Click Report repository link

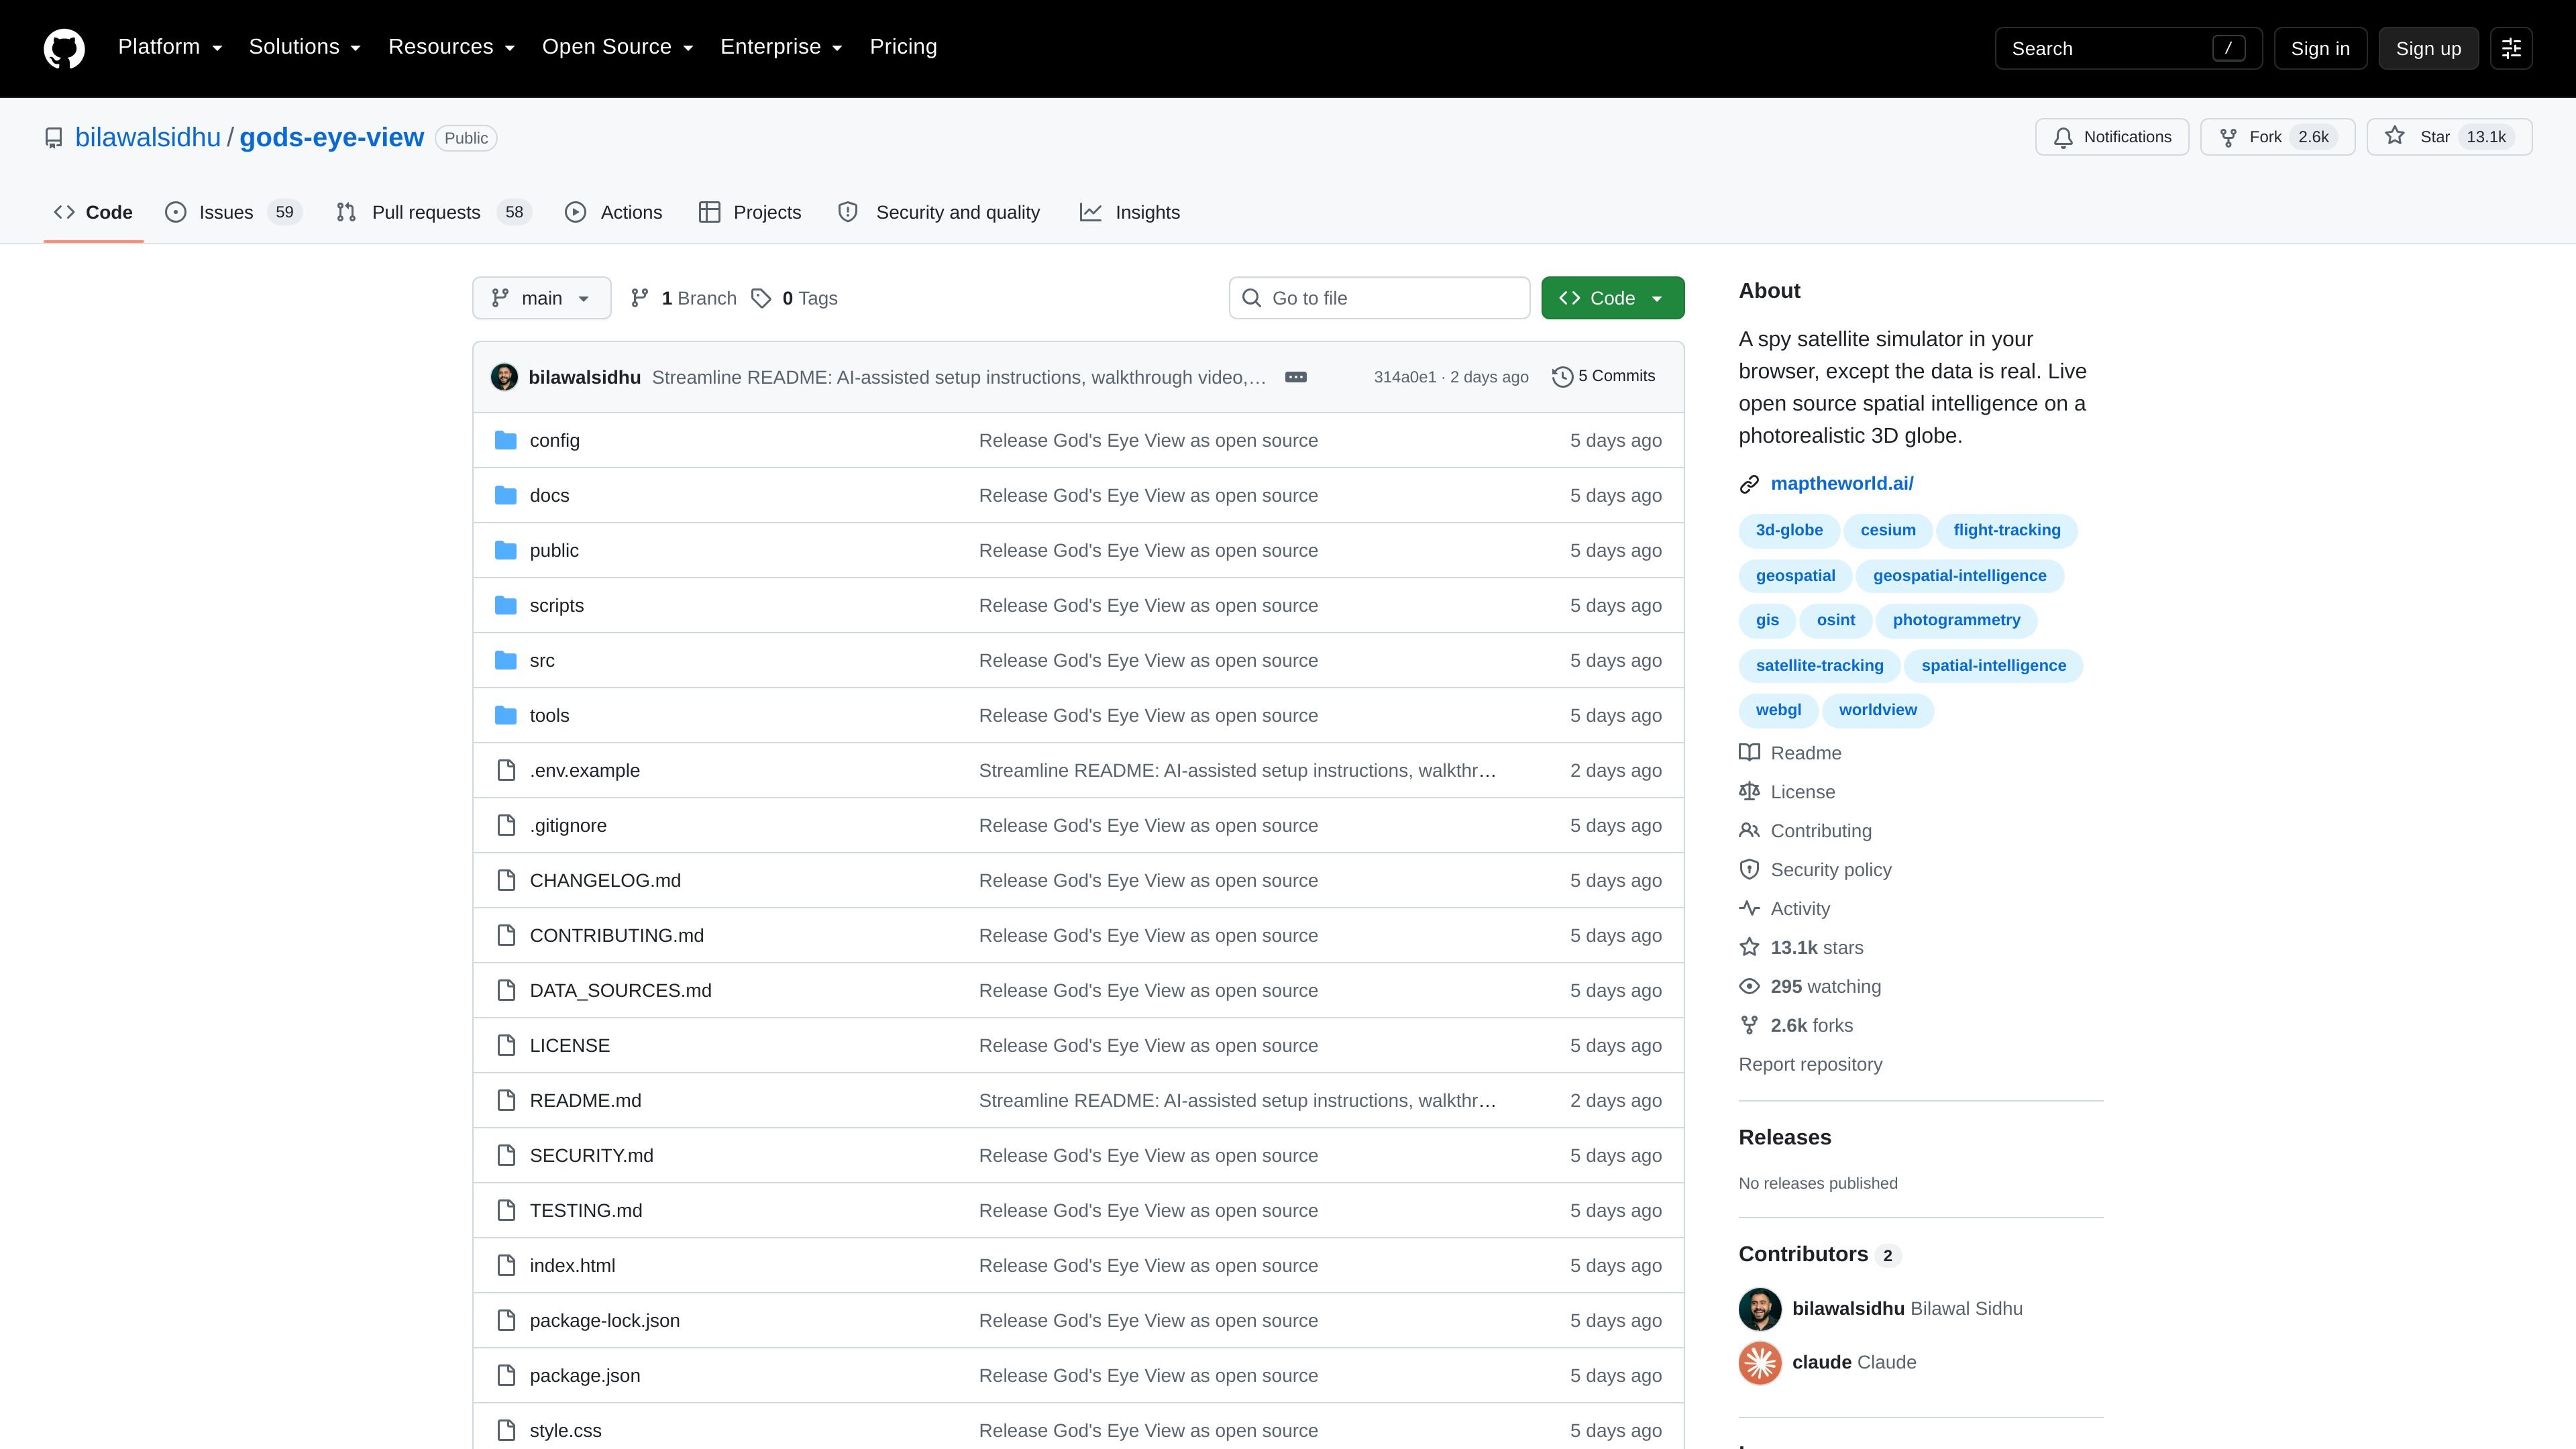(x=1810, y=1064)
